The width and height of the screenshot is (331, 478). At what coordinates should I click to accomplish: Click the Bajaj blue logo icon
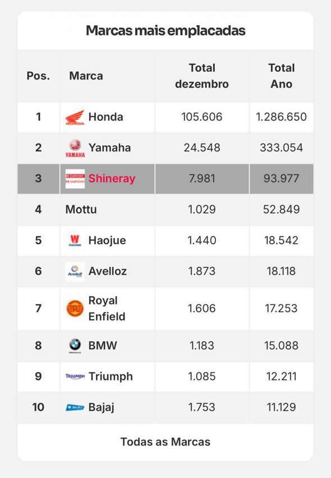75,407
